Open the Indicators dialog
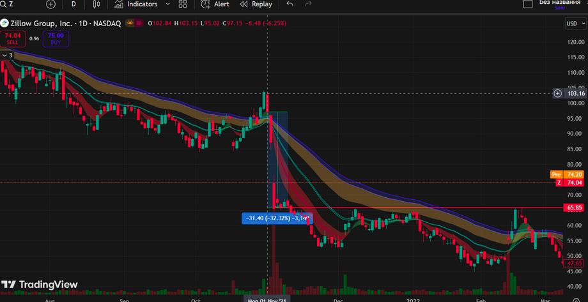 point(136,4)
